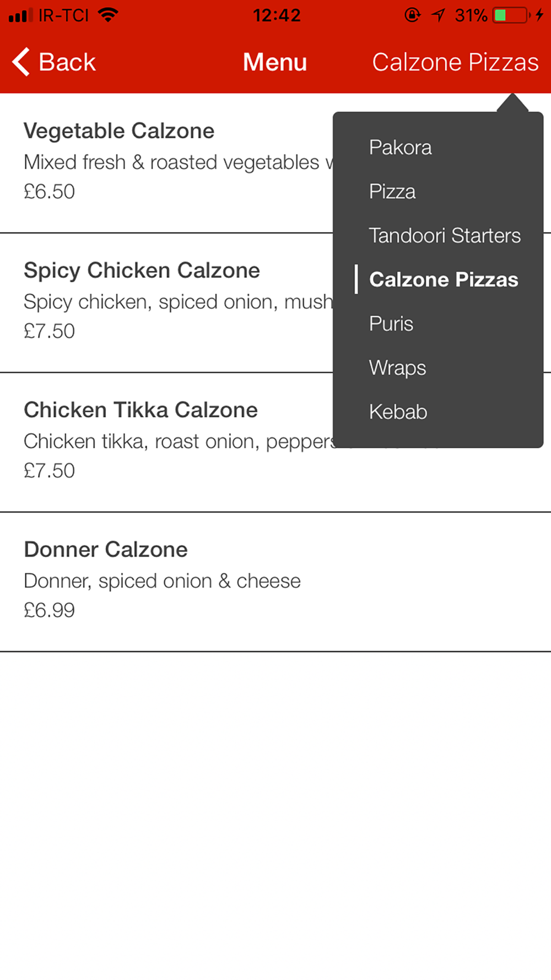Viewport: 551px width, 980px height.
Task: Open the Calzone Pizzas category dropdown
Action: tap(455, 62)
